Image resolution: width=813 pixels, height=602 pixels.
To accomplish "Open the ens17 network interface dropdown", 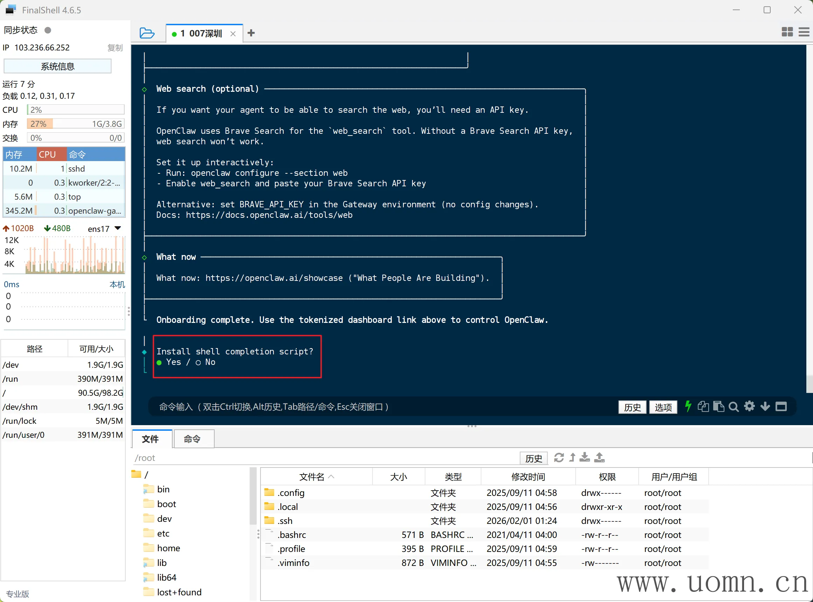I will 117,228.
